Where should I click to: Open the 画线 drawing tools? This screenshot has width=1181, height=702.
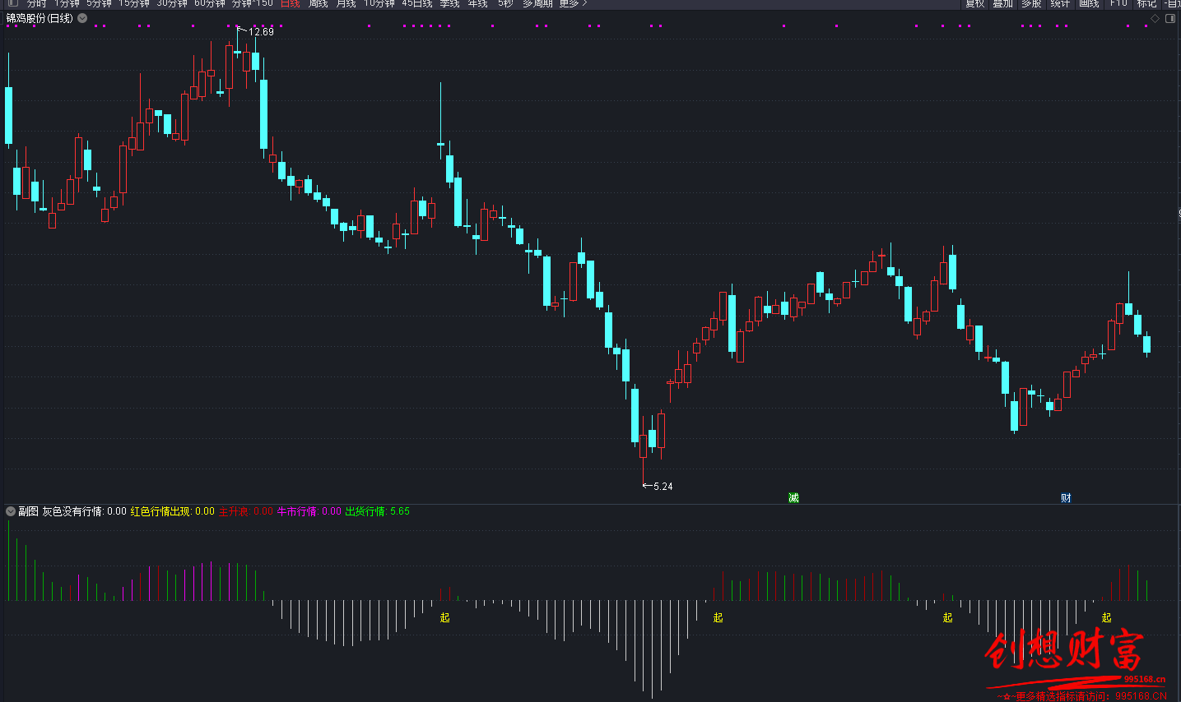pos(1089,3)
